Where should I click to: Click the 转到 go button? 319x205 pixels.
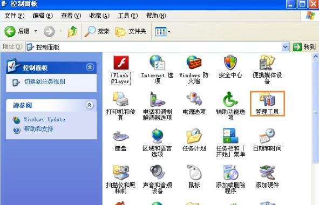(x=304, y=47)
